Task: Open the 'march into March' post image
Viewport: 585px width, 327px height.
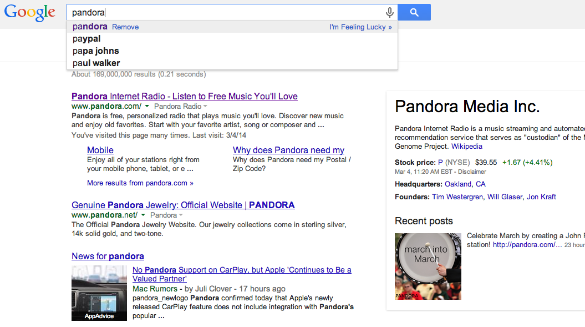Action: [428, 266]
